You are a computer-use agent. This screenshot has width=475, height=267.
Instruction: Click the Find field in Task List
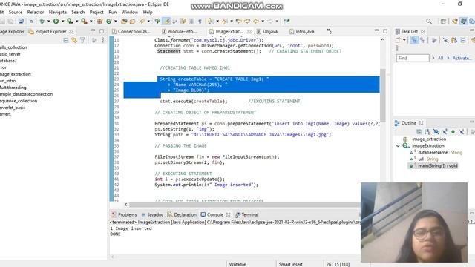coord(413,58)
